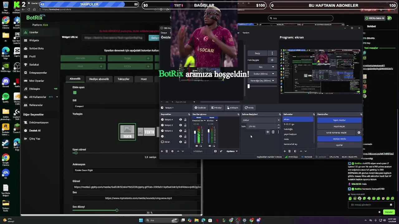Hide Tarayıcı 3 source with eye icon
This screenshot has width=399, height=224.
tap(180, 125)
